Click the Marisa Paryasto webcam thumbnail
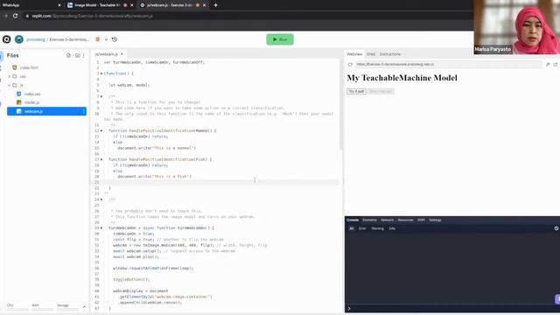The height and width of the screenshot is (315, 560). (517, 27)
